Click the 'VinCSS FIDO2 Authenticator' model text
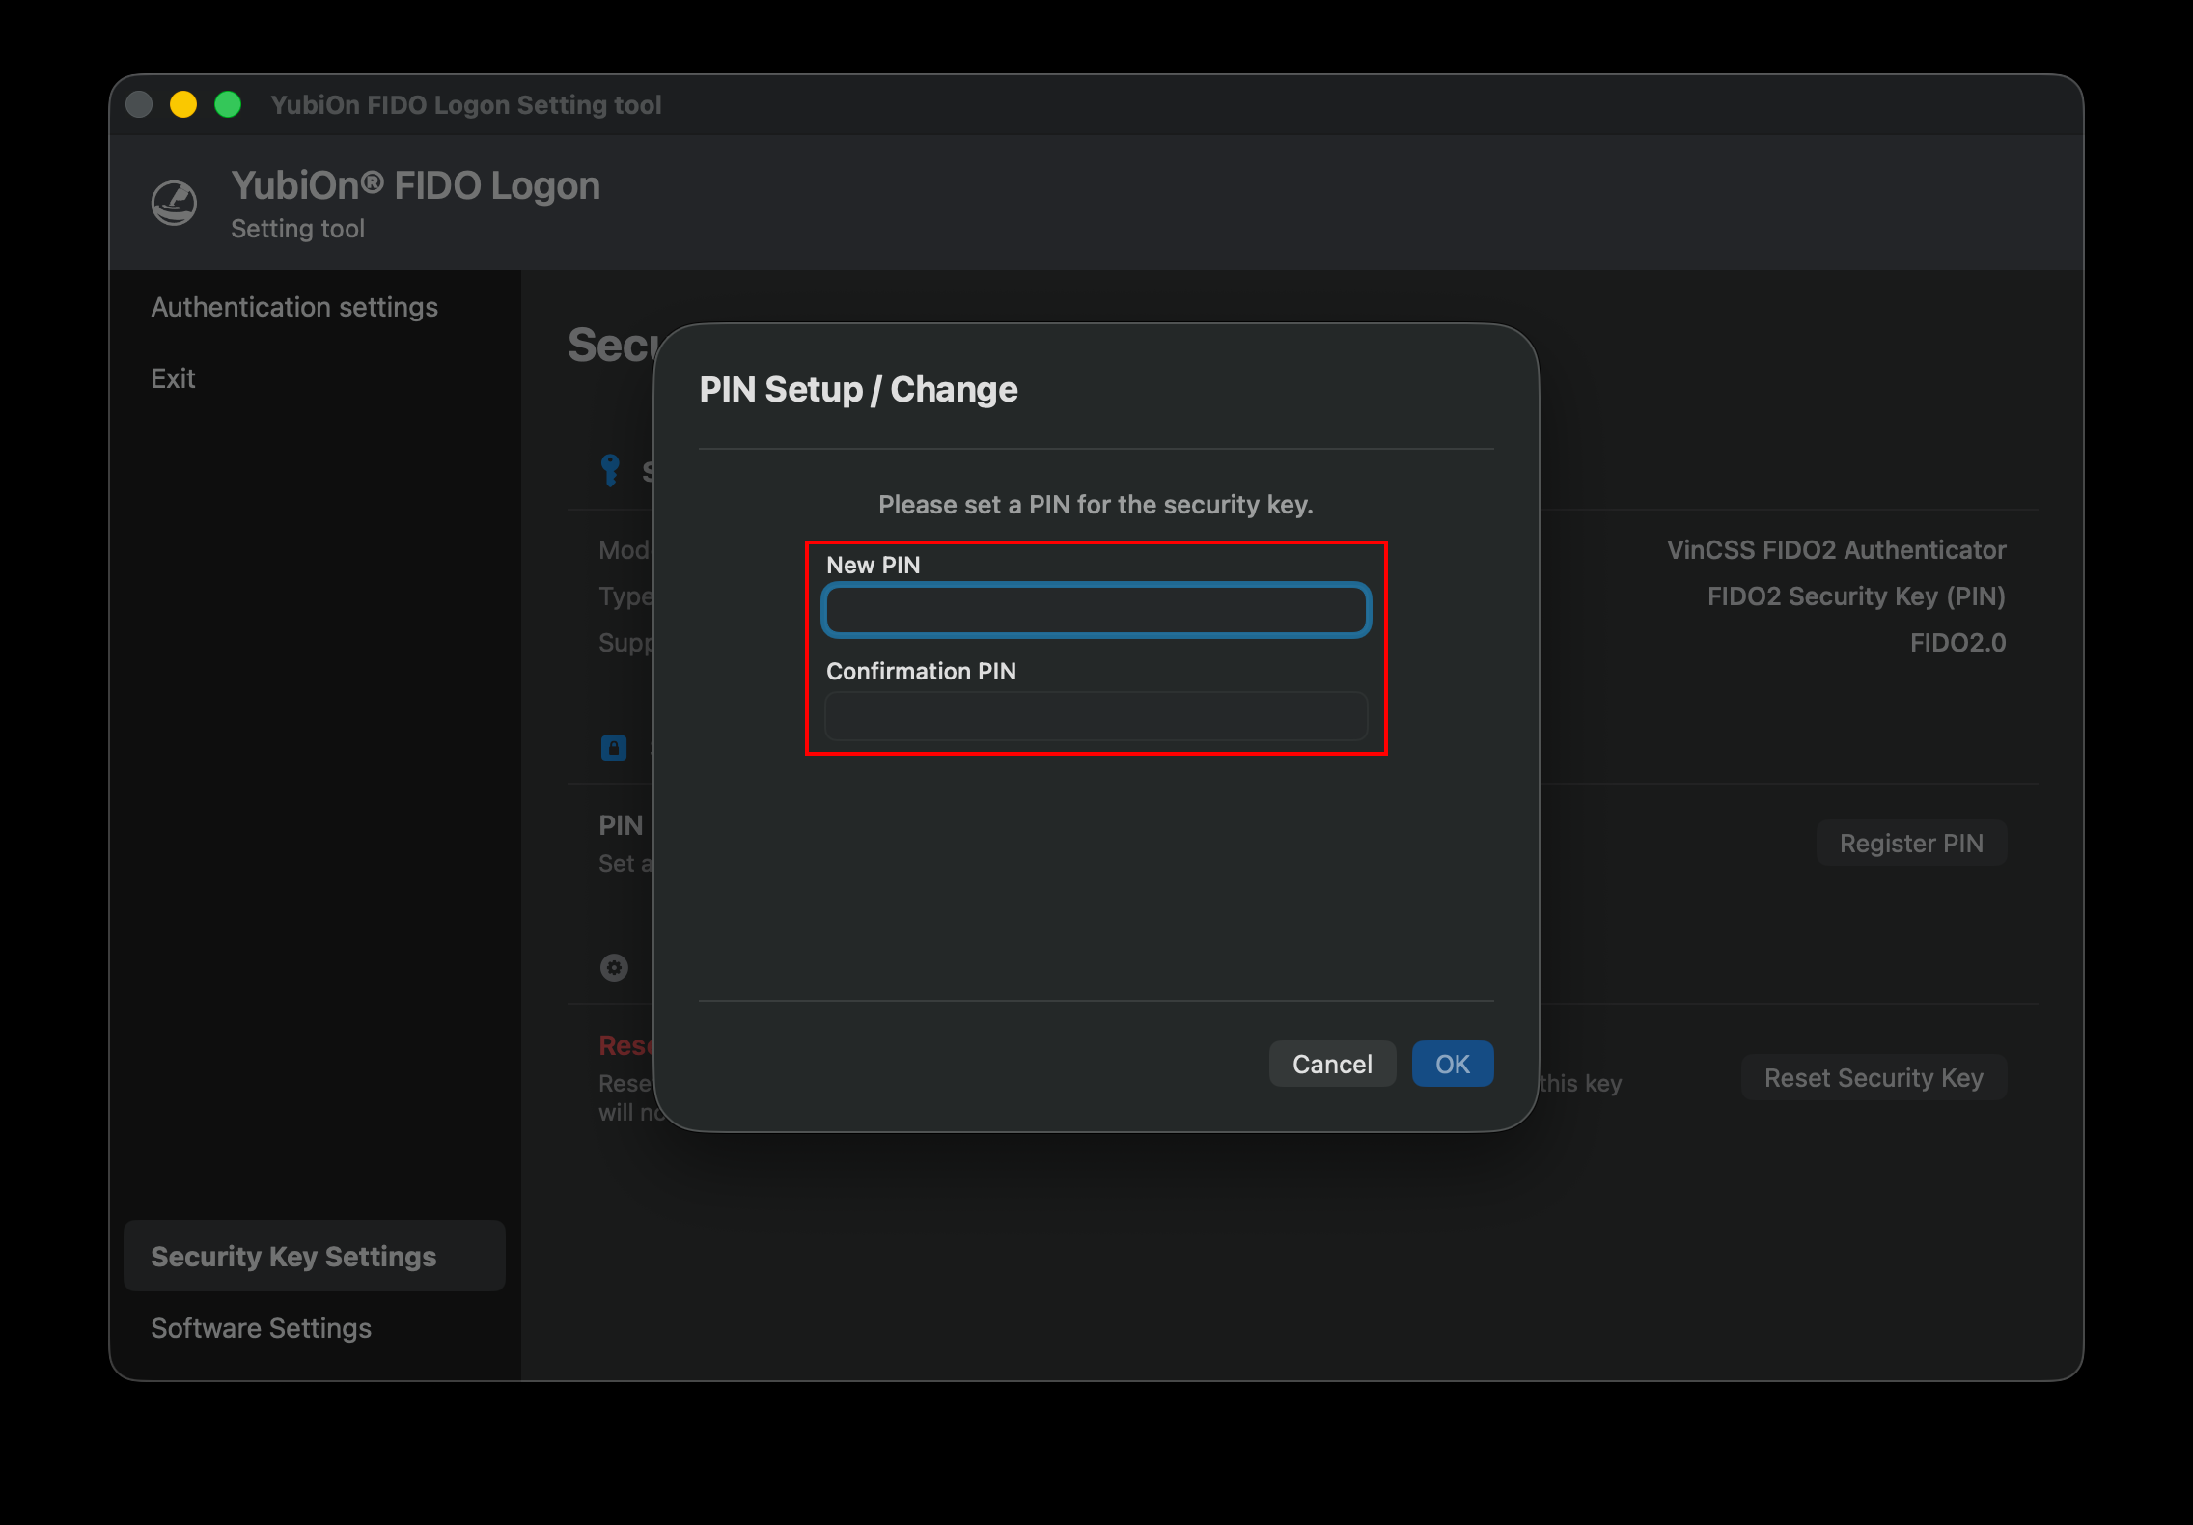The image size is (2193, 1525). point(1836,549)
